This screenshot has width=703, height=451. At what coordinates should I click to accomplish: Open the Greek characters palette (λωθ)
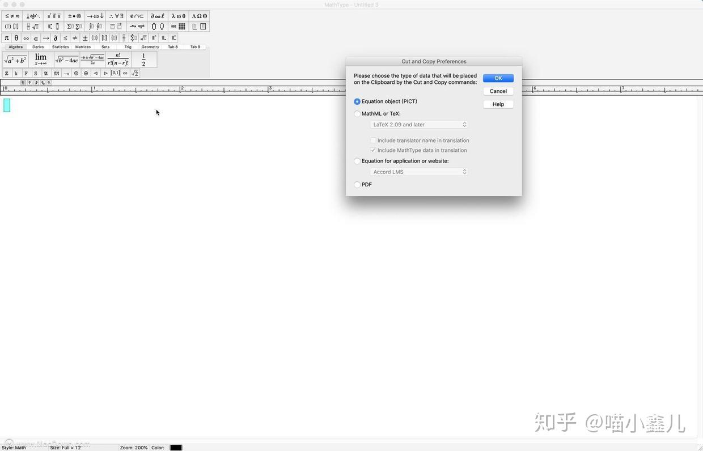tap(179, 16)
